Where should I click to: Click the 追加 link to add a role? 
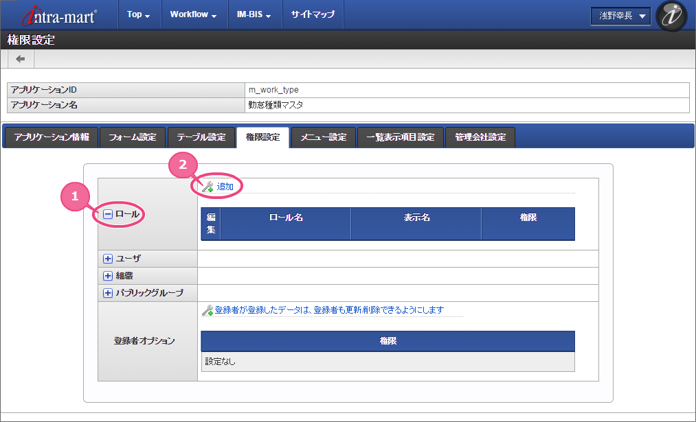(x=225, y=187)
